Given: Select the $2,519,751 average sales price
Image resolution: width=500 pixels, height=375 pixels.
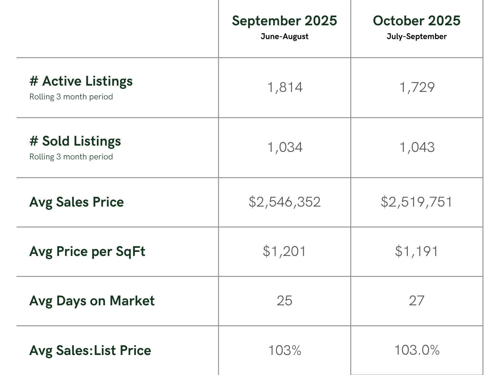Looking at the screenshot, I should point(417,202).
